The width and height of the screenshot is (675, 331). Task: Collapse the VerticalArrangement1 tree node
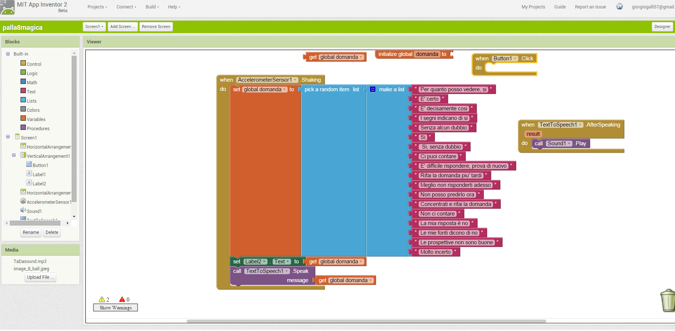(x=14, y=155)
